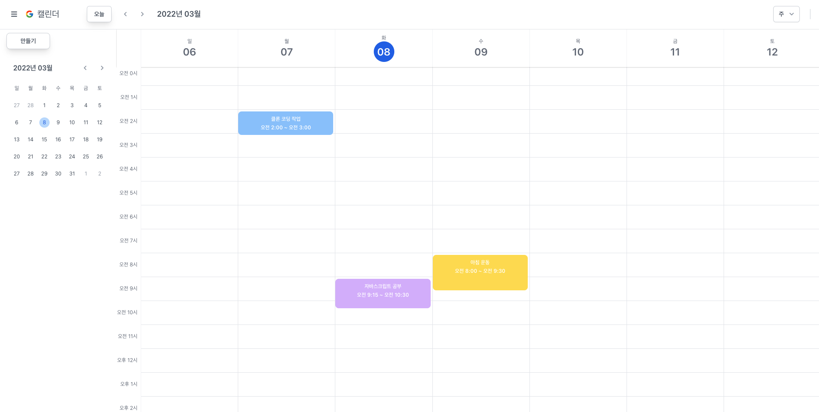819x412 pixels.
Task: Click the Google Calendar logo
Action: pos(30,14)
